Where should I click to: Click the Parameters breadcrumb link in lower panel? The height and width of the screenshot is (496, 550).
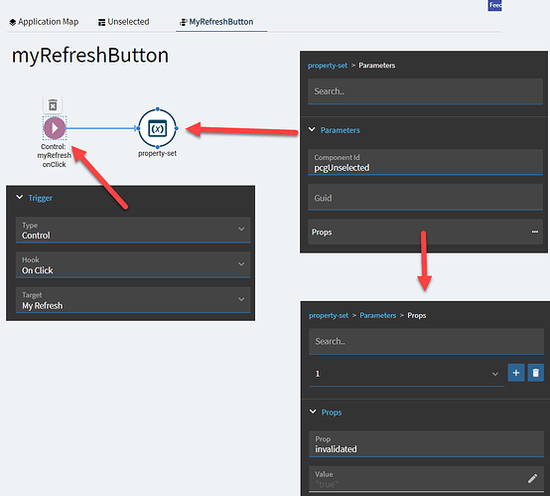click(x=378, y=315)
